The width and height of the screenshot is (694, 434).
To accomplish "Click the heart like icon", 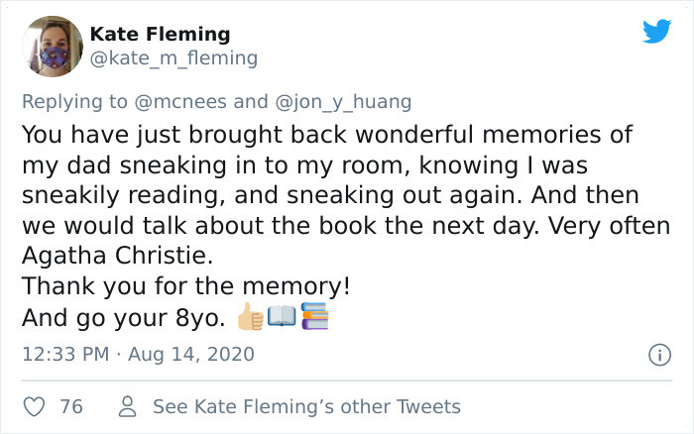I will click(x=34, y=407).
